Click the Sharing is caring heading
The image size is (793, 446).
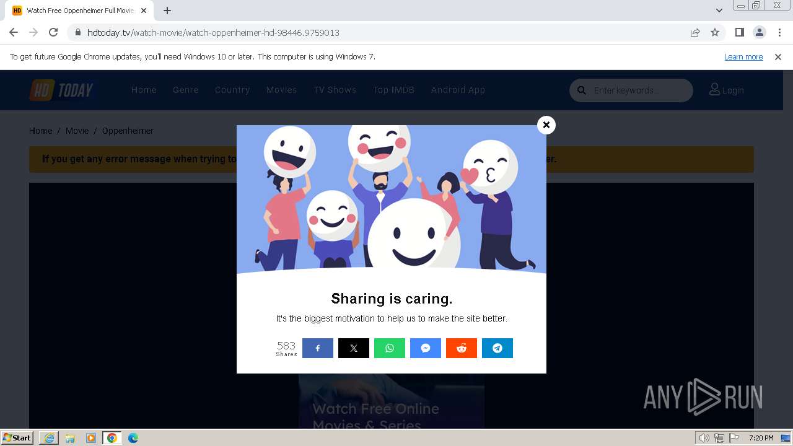point(392,299)
